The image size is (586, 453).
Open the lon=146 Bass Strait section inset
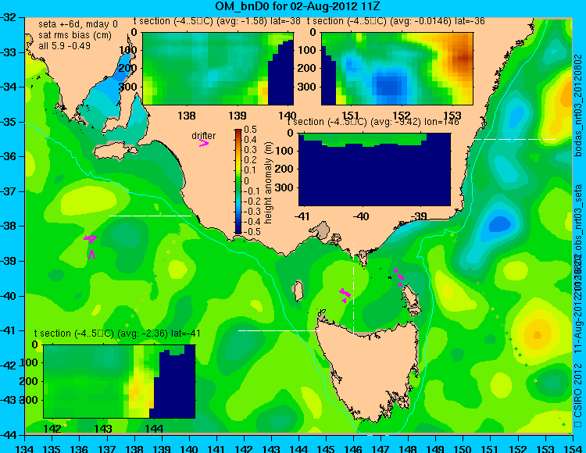tap(375, 169)
